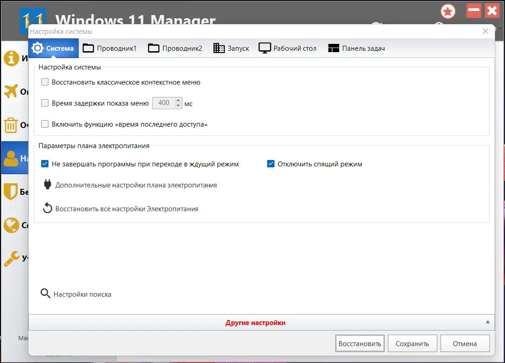The image size is (505, 363).
Task: Uncheck Не завершать программы при переходе
Action: click(x=45, y=164)
